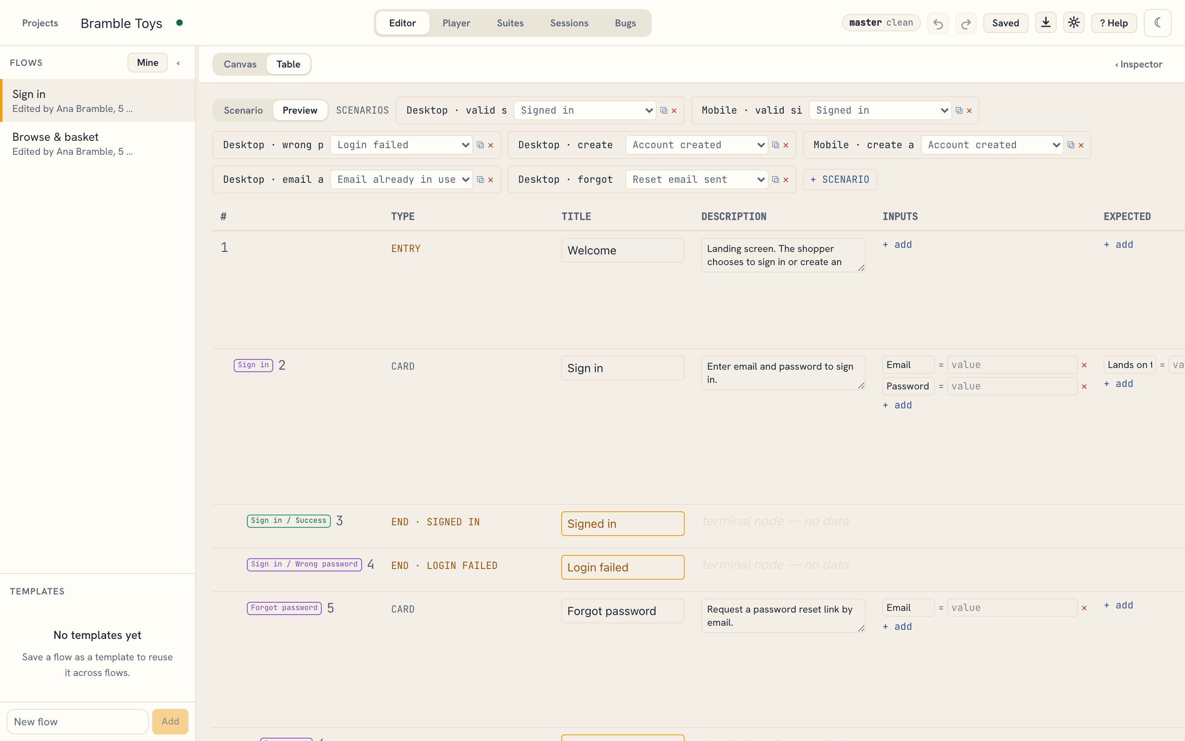Open the Login failed outcome dropdown
The image size is (1185, 741).
(x=402, y=145)
